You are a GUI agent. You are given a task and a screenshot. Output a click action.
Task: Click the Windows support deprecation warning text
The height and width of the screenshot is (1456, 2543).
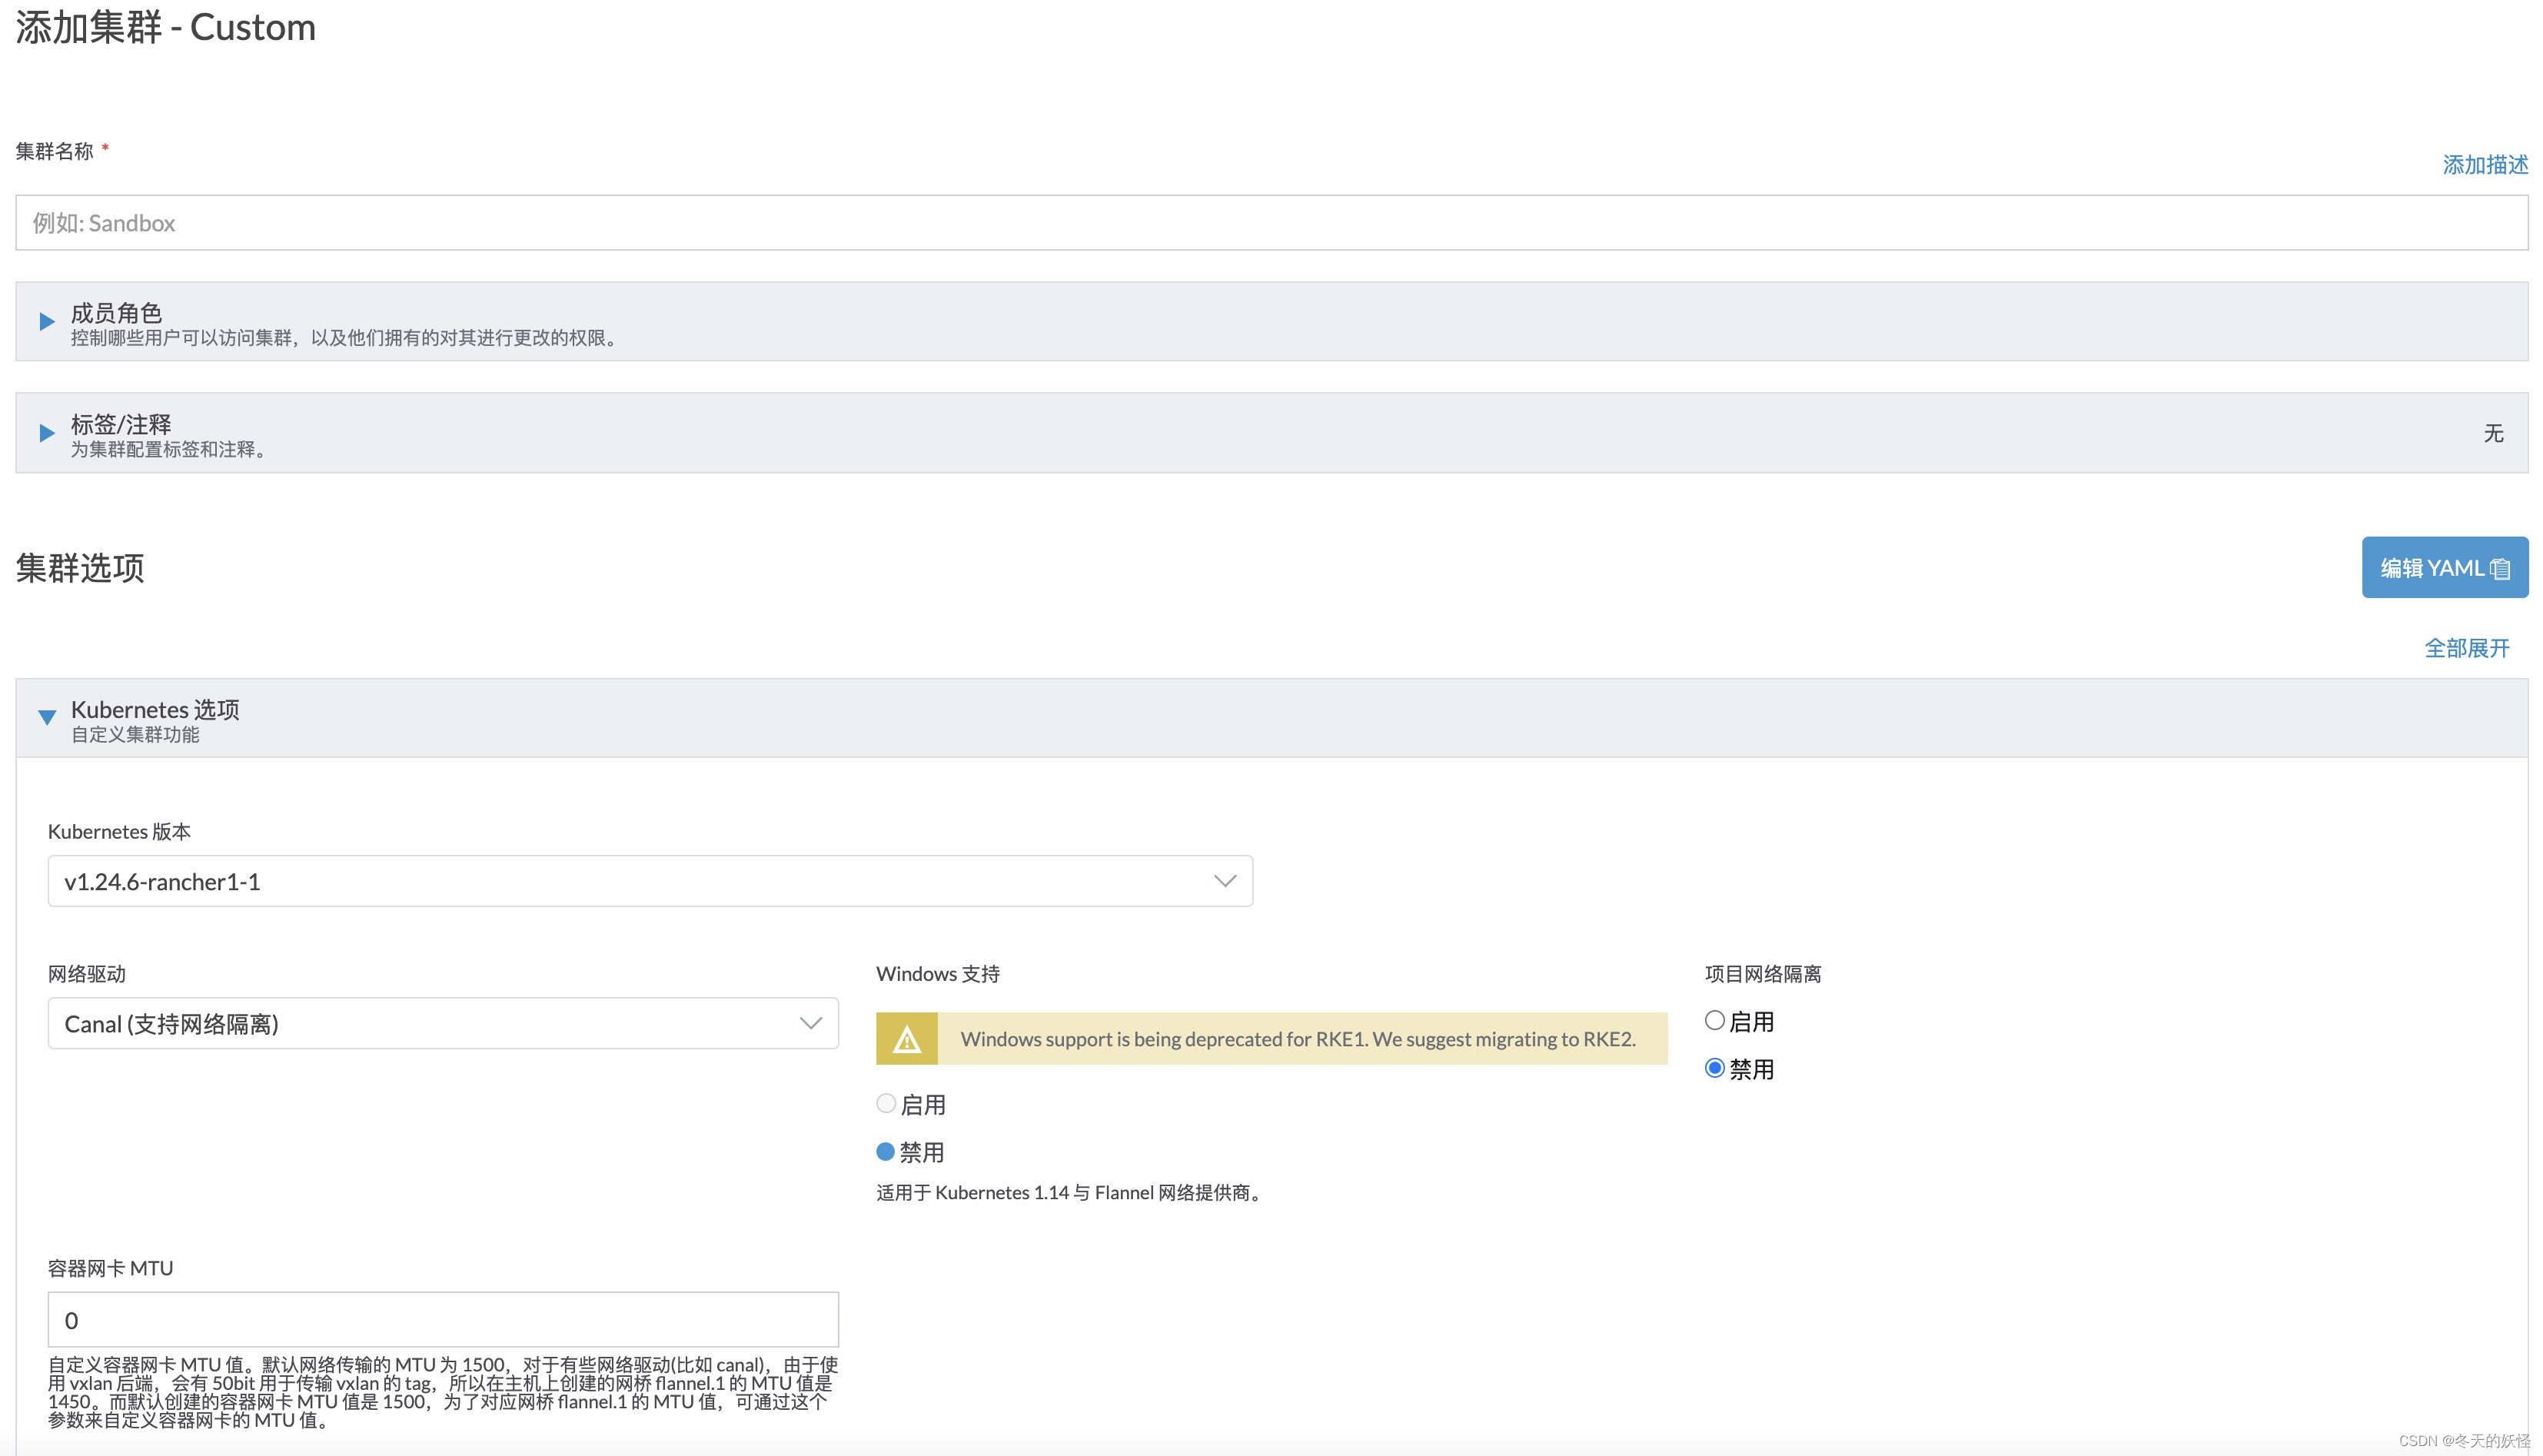pos(1298,1039)
